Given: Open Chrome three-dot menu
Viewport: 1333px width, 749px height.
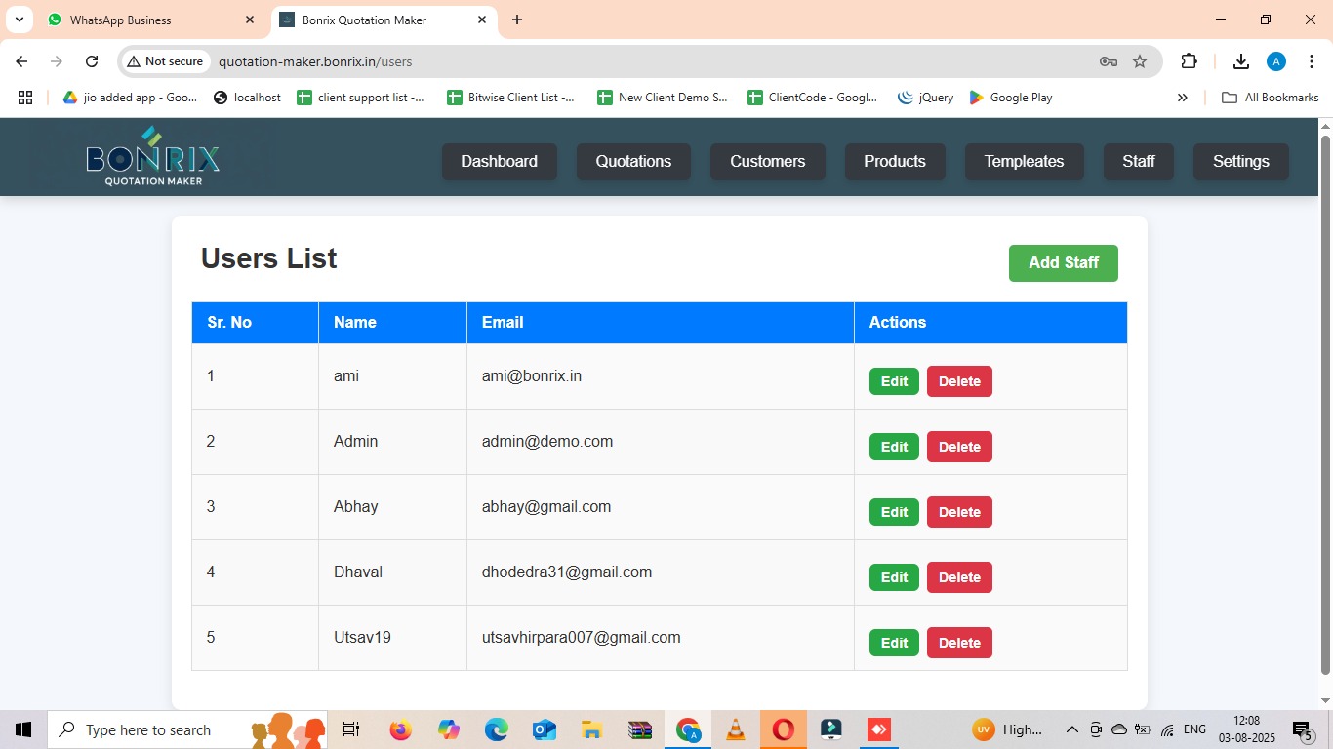Looking at the screenshot, I should [1312, 61].
